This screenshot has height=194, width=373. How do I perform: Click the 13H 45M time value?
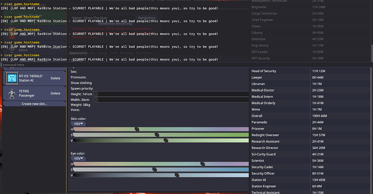pyautogui.click(x=318, y=180)
